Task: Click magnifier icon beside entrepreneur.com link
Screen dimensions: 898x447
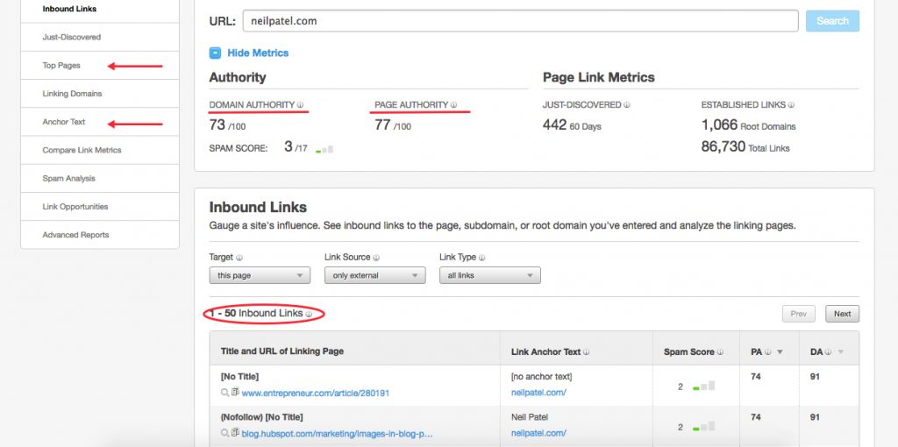Action: 225,393
